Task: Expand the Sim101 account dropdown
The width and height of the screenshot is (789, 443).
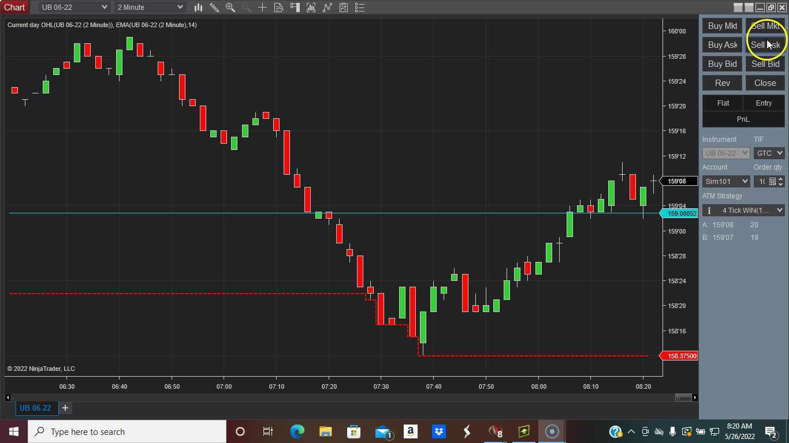Action: tap(726, 182)
